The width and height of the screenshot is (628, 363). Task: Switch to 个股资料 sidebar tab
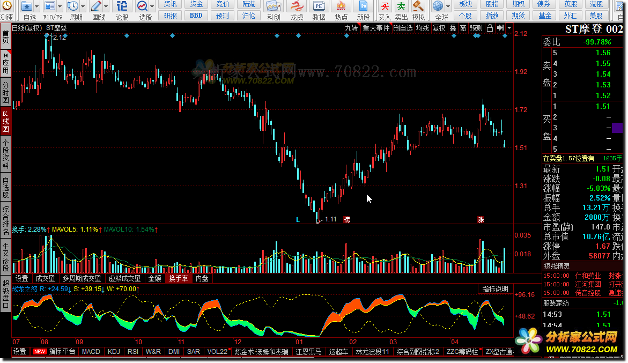point(5,154)
